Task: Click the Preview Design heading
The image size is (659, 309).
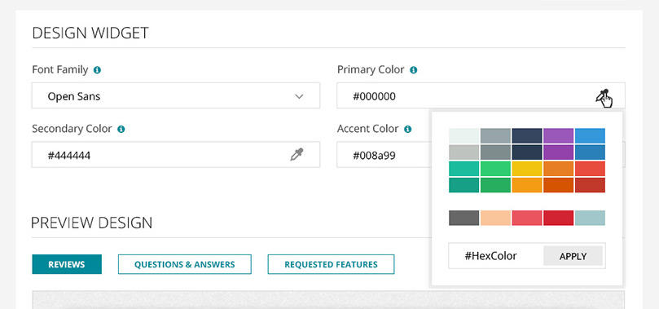Action: pyautogui.click(x=91, y=223)
